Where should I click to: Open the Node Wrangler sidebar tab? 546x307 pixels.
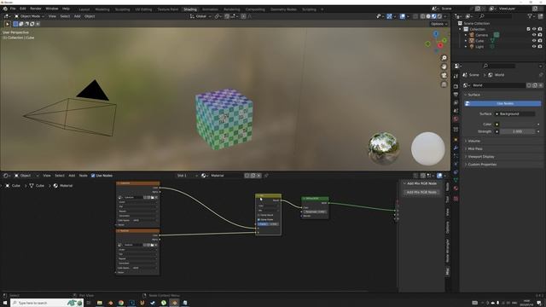(x=447, y=251)
